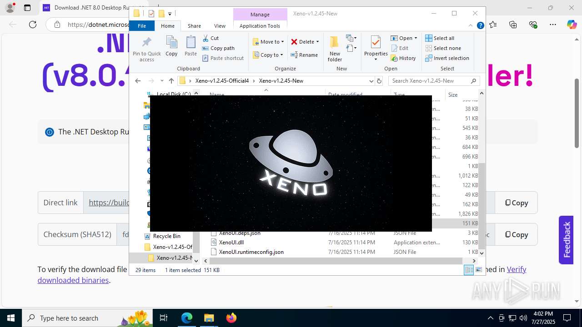The height and width of the screenshot is (327, 582).
Task: Select XenoUI.deps.json file
Action: coord(240,233)
